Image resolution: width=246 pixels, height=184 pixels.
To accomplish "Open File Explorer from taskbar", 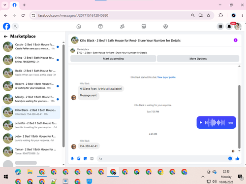I will point(30,172).
